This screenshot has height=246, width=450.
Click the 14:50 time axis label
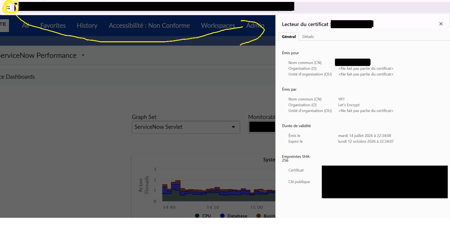click(213, 207)
